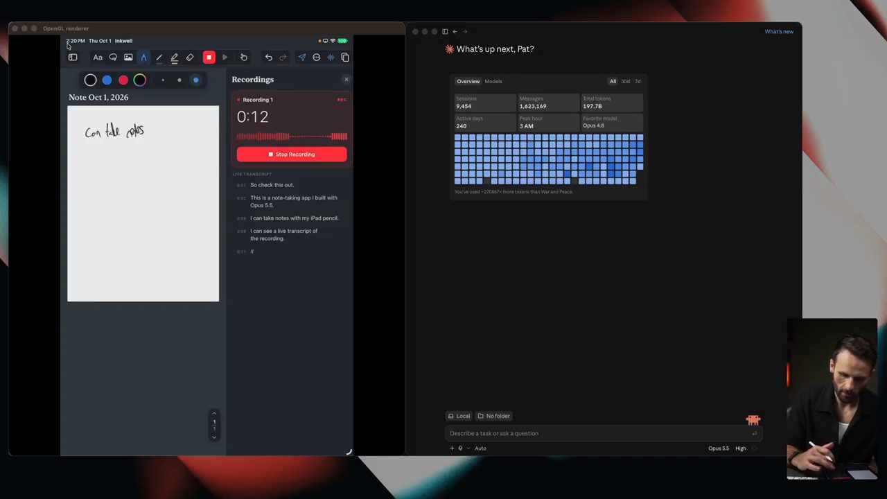Image resolution: width=887 pixels, height=499 pixels.
Task: Go to previous page with up chevron
Action: pyautogui.click(x=214, y=413)
